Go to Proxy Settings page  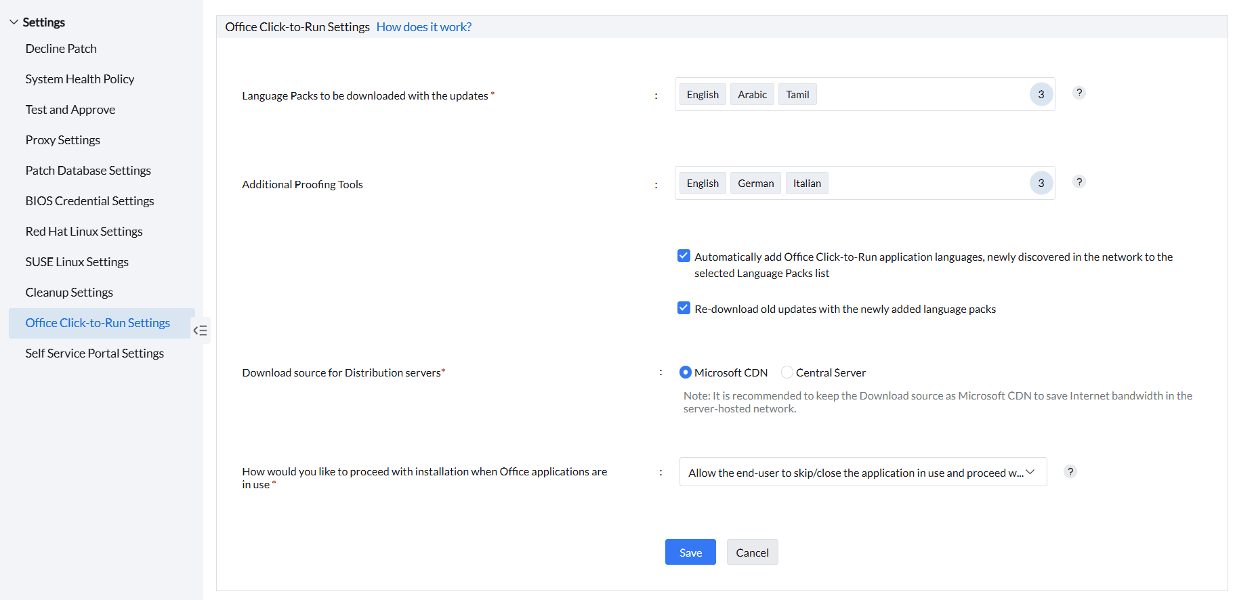pyautogui.click(x=63, y=140)
